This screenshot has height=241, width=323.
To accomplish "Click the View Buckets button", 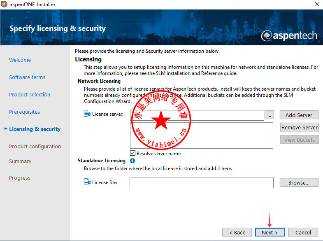I will click(299, 140).
